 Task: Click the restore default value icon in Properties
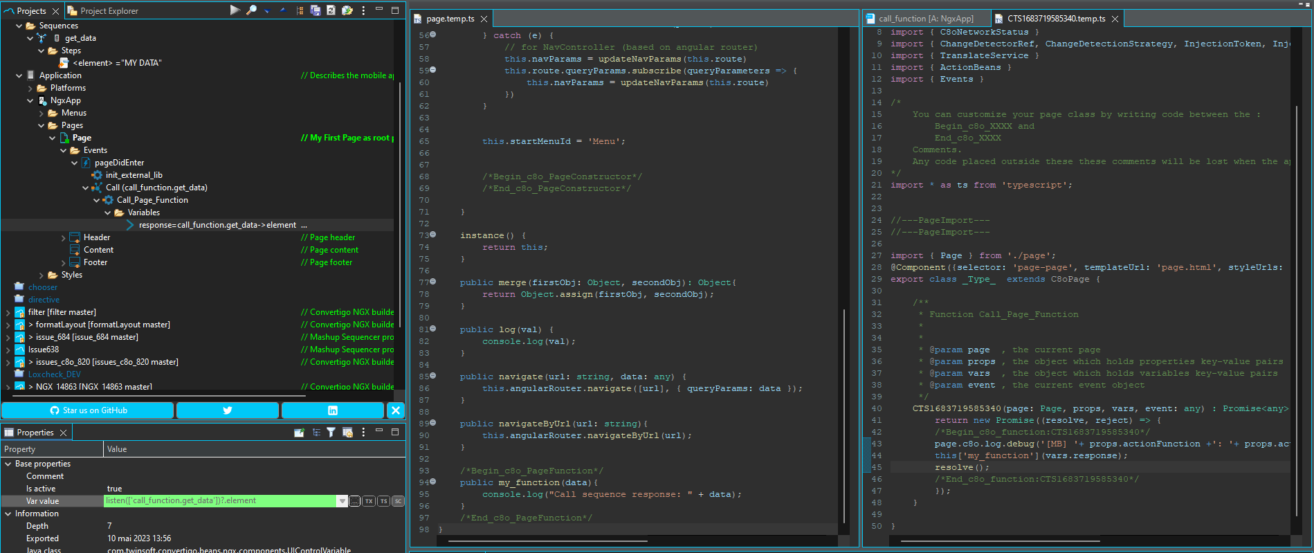pos(347,433)
